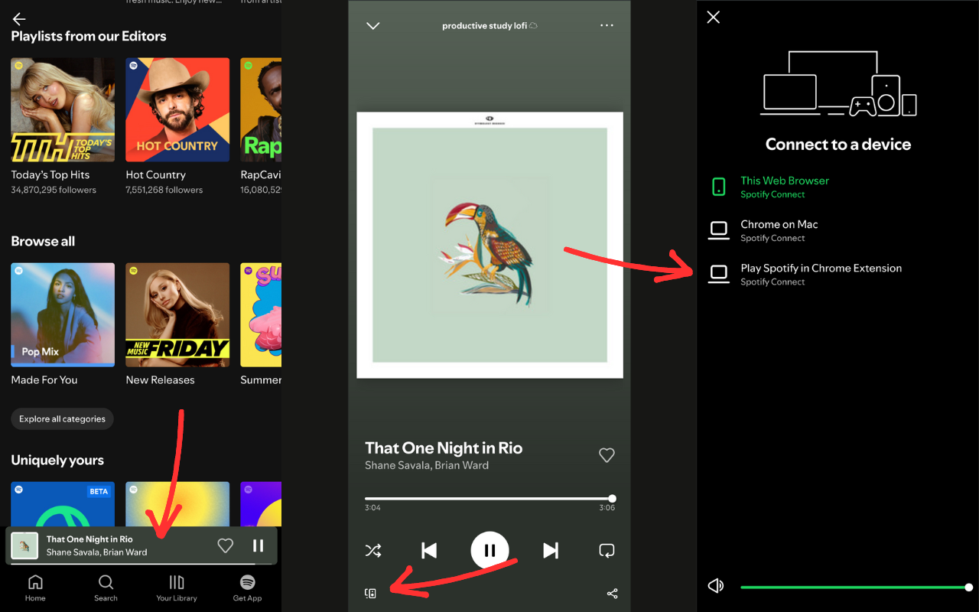Open the connect to device icon
This screenshot has width=979, height=612.
coord(371,593)
